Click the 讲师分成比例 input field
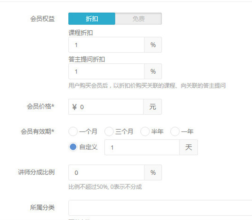 click(107, 172)
